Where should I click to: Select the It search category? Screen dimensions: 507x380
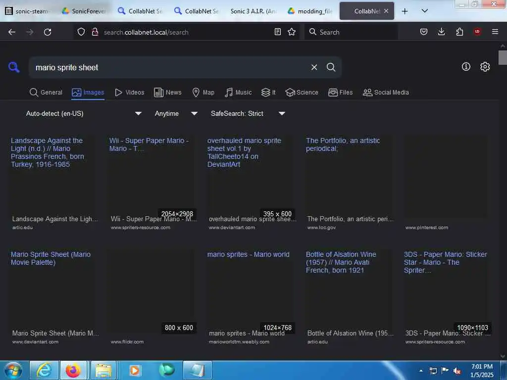268,93
